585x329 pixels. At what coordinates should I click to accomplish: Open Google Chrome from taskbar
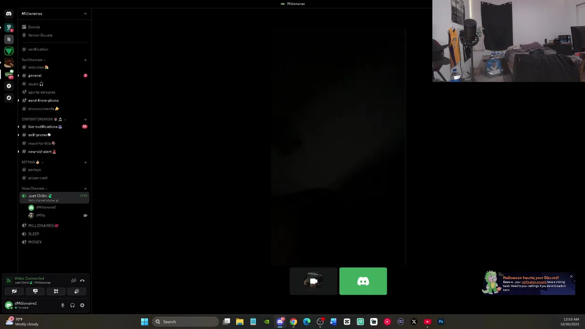pyautogui.click(x=293, y=322)
